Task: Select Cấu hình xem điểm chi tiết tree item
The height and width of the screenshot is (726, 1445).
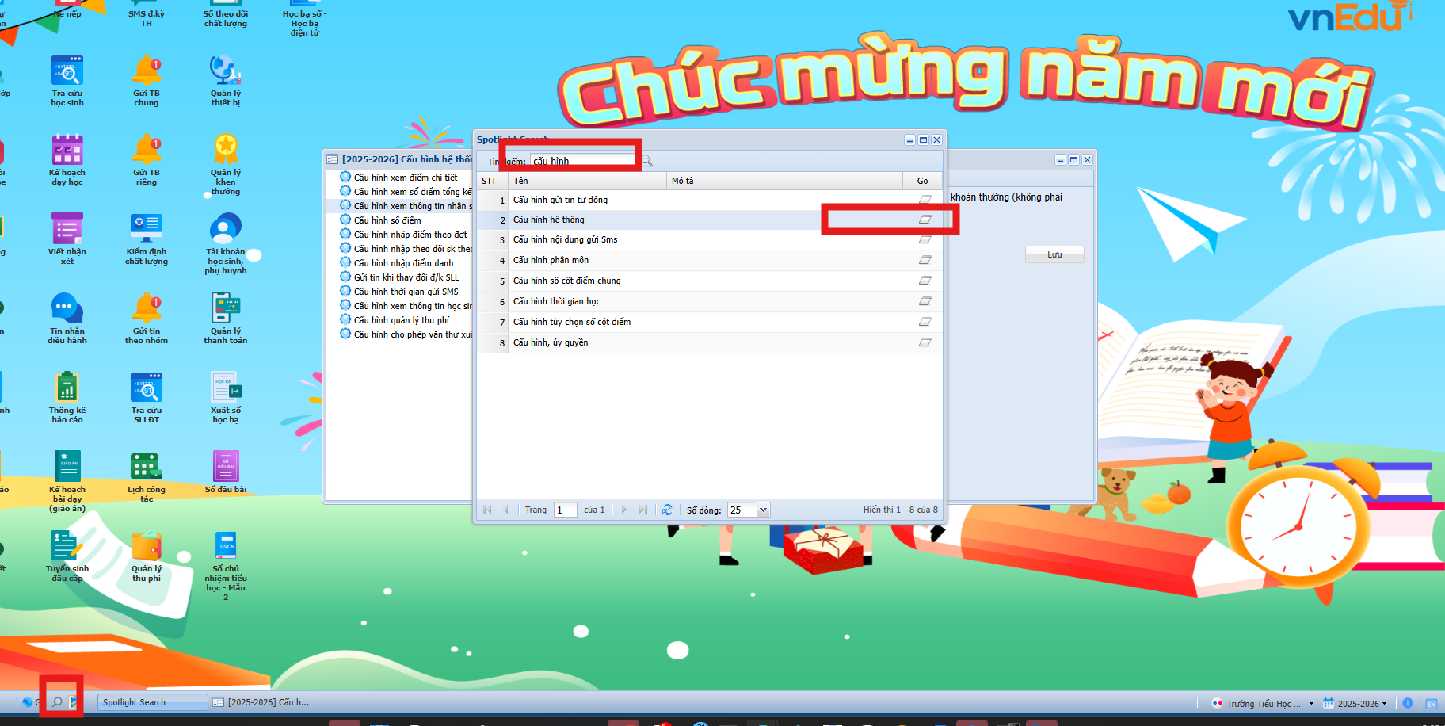Action: tap(405, 178)
